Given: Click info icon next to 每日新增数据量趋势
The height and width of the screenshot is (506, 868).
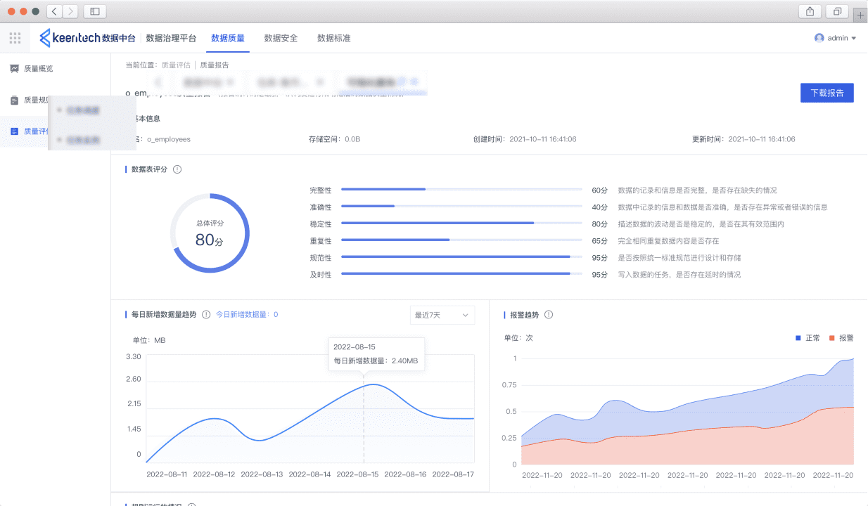Looking at the screenshot, I should 206,315.
